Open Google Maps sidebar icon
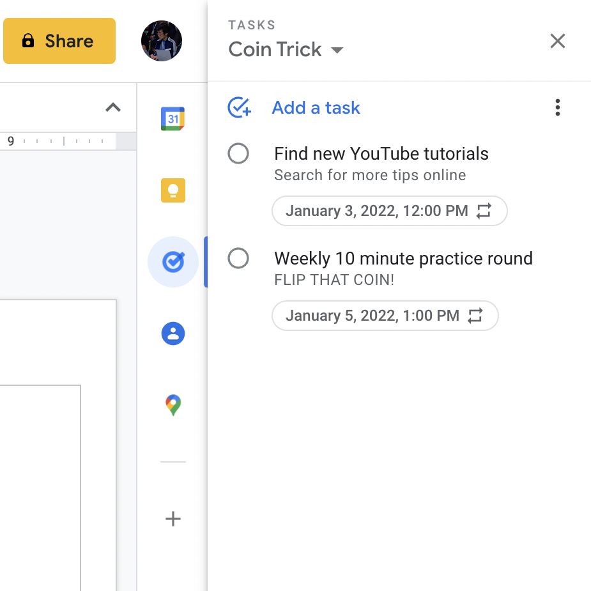This screenshot has width=591, height=591. 173,405
